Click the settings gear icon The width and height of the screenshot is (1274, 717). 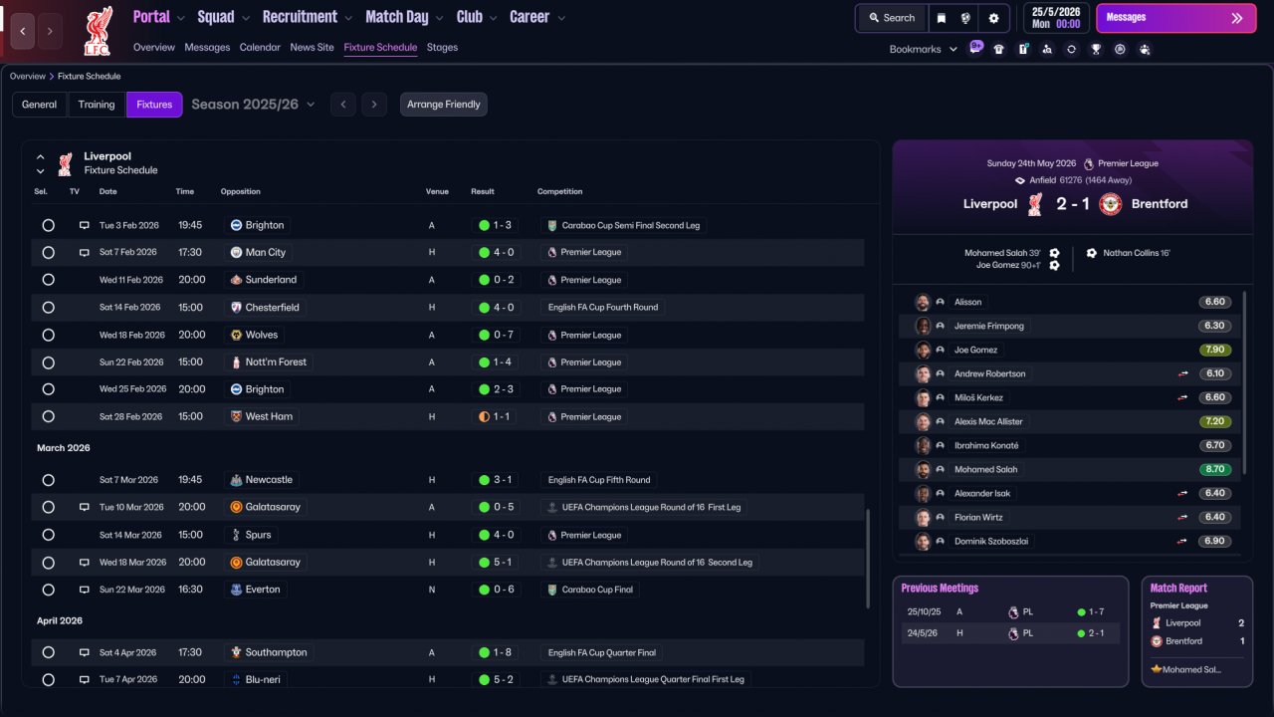coord(993,18)
